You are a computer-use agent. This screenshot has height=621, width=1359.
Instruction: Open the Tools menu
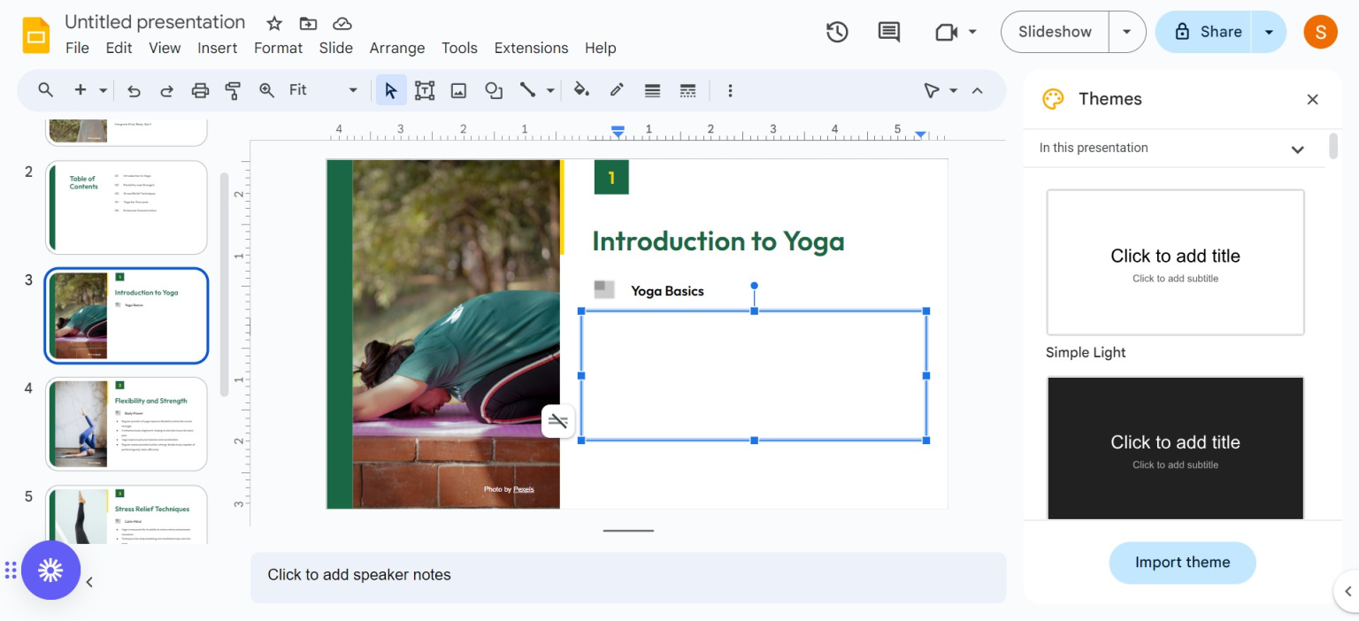459,48
